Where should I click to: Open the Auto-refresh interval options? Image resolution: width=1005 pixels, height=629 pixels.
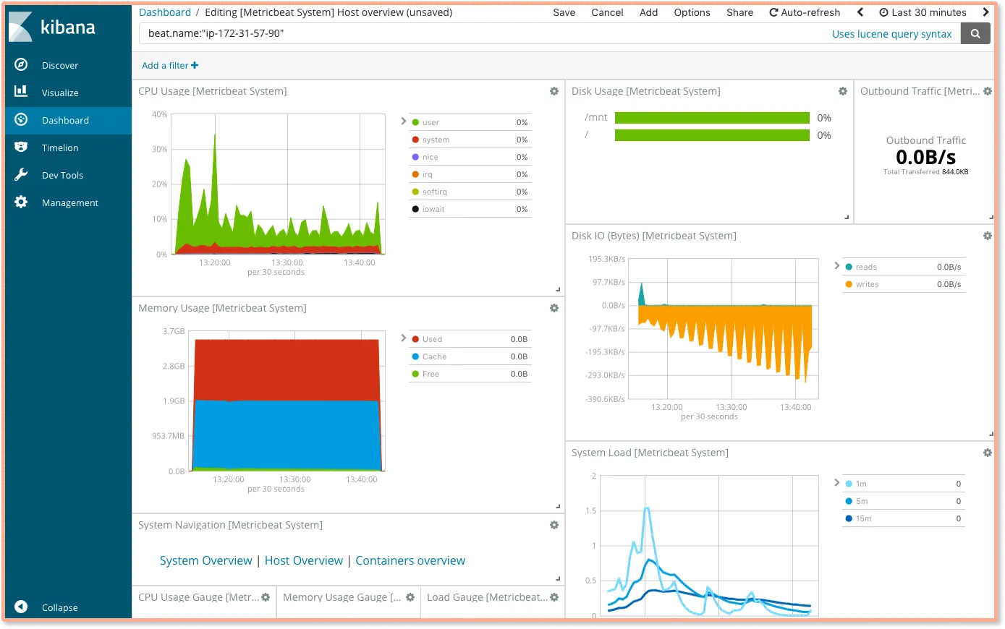(805, 12)
